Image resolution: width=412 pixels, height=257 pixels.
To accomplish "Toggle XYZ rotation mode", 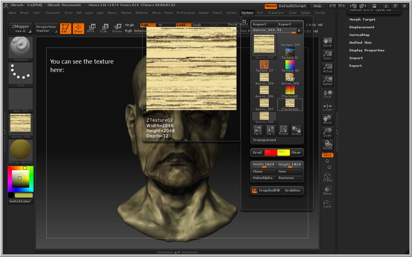I will pos(327,155).
